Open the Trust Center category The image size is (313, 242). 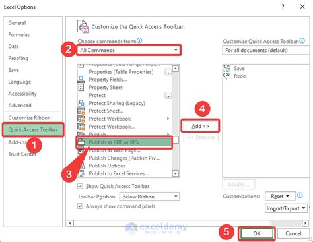[x=22, y=154]
